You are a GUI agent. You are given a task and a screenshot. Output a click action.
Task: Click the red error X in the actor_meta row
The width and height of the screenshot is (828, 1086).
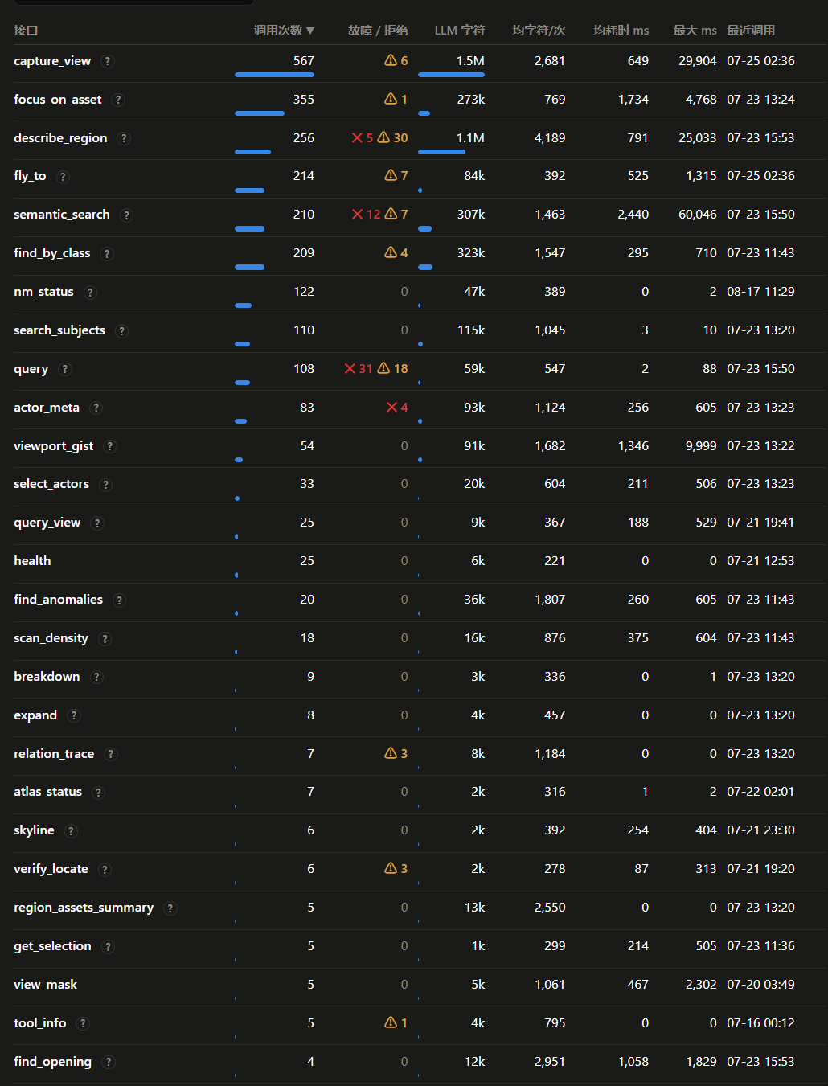[x=392, y=407]
